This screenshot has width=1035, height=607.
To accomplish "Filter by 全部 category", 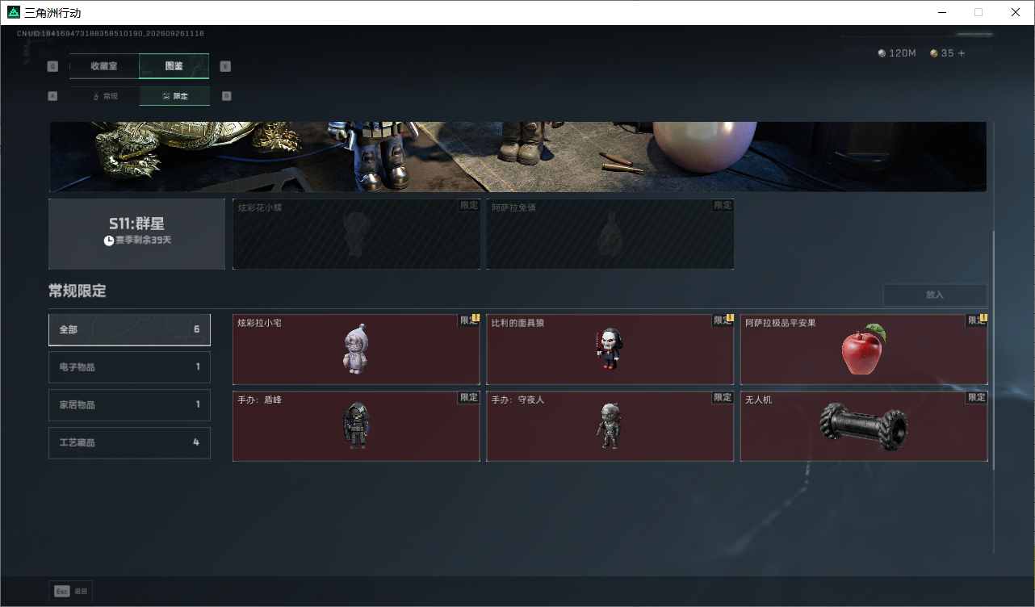I will click(129, 329).
